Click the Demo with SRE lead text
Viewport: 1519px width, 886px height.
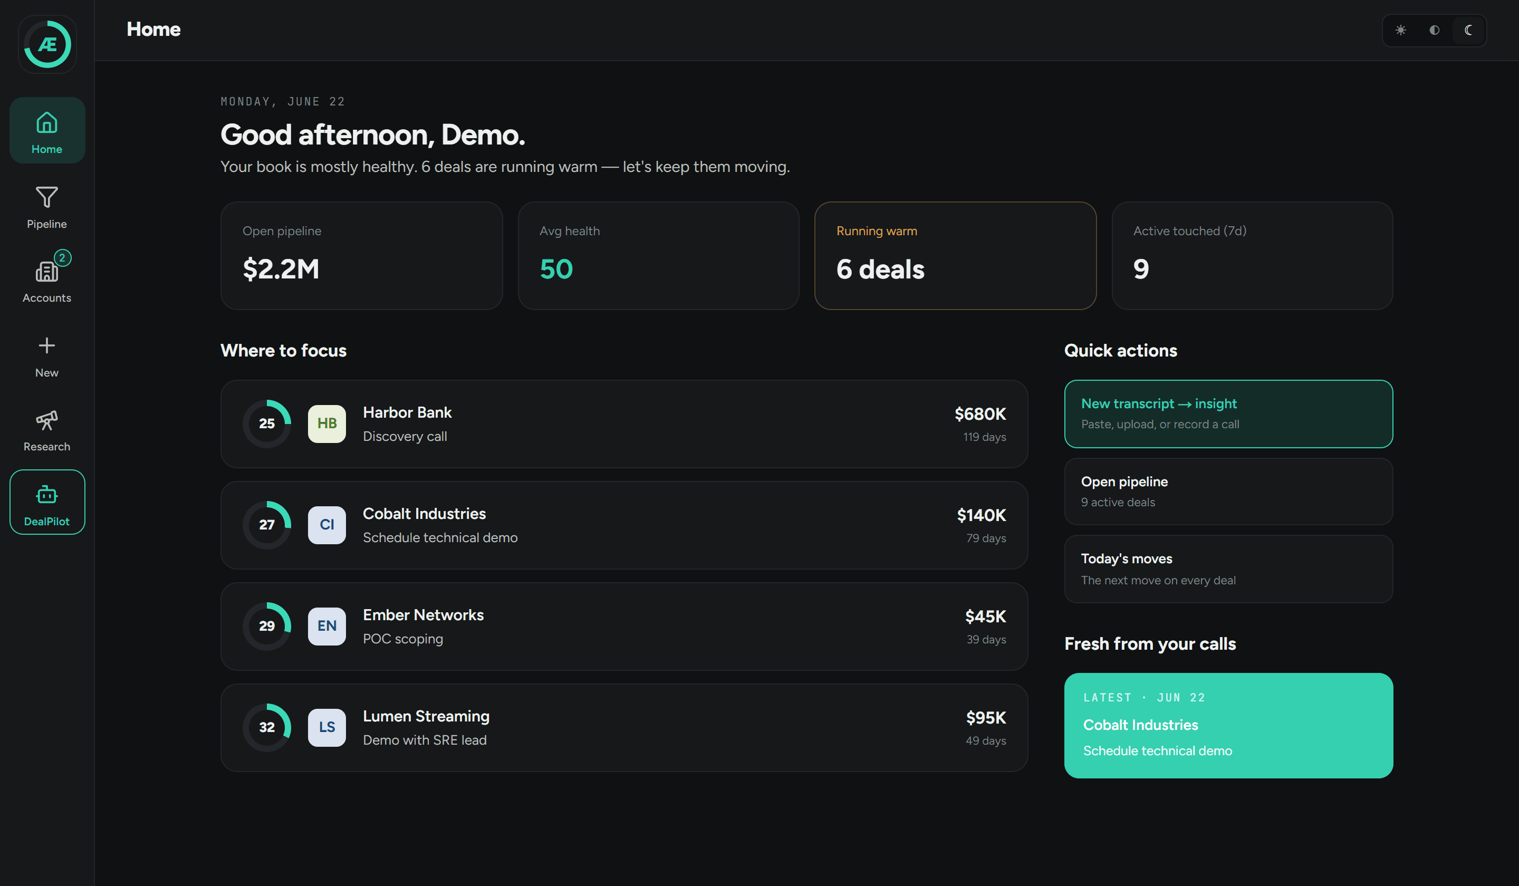pos(425,740)
